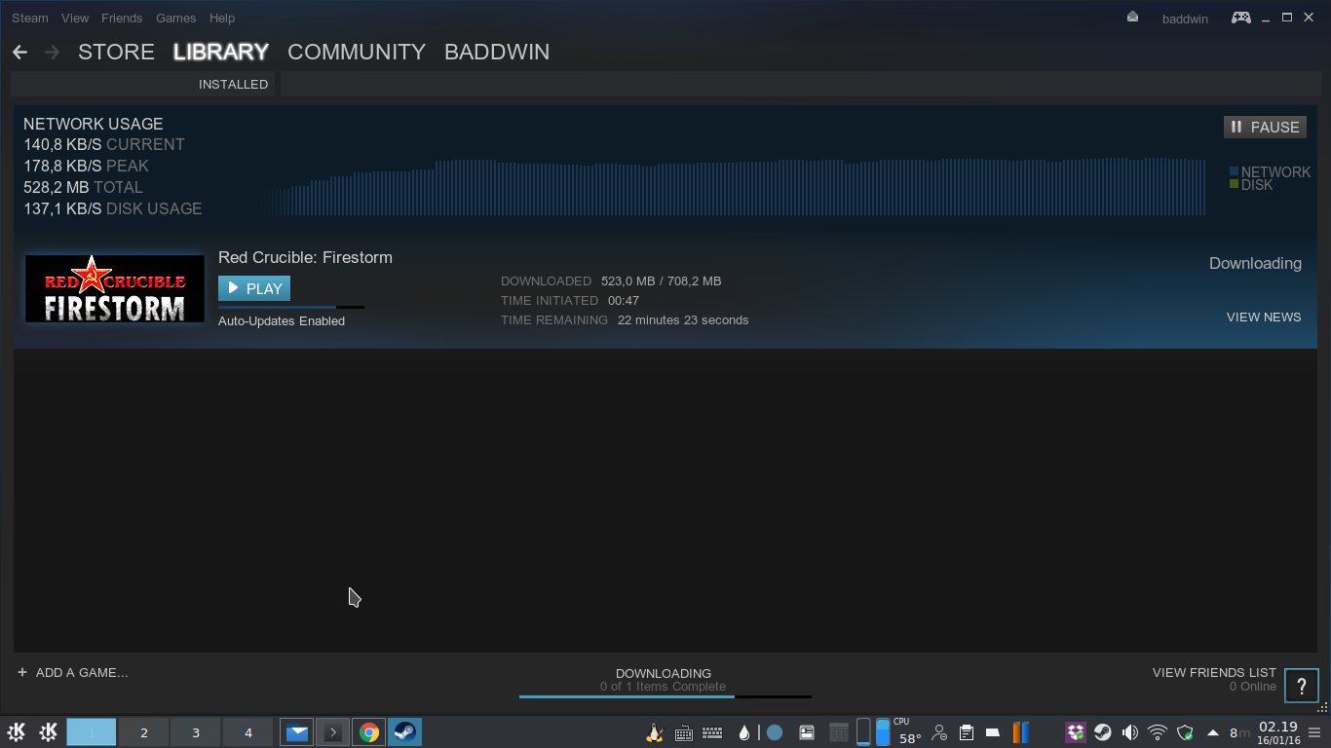Click the shield security tray icon
The image size is (1331, 748).
[1186, 732]
